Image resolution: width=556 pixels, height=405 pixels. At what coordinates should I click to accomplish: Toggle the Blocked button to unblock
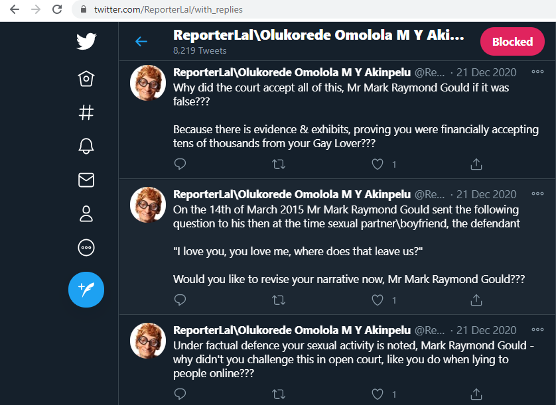click(512, 42)
